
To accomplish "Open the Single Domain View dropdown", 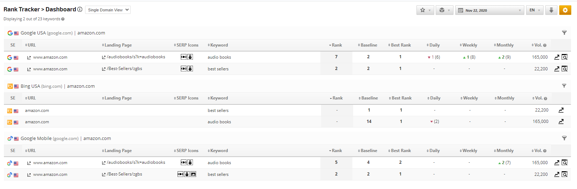I will [x=108, y=10].
